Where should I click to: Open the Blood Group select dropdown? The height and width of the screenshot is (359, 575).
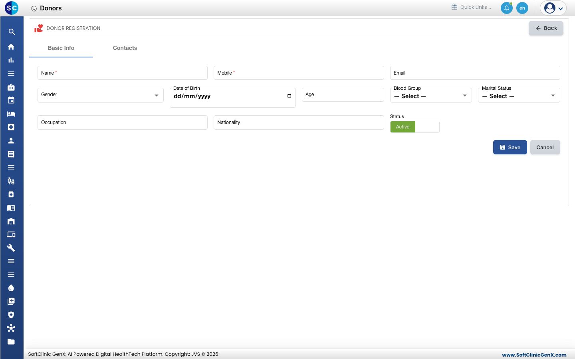point(431,96)
